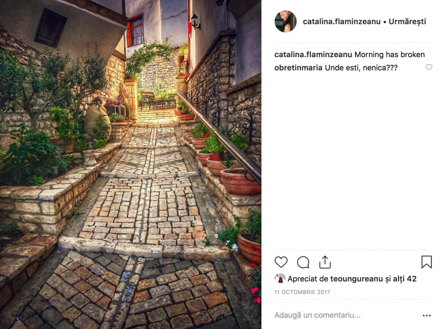The image size is (443, 329).
Task: Open catalina.flaminzeanu username in the header
Action: pyautogui.click(x=341, y=21)
